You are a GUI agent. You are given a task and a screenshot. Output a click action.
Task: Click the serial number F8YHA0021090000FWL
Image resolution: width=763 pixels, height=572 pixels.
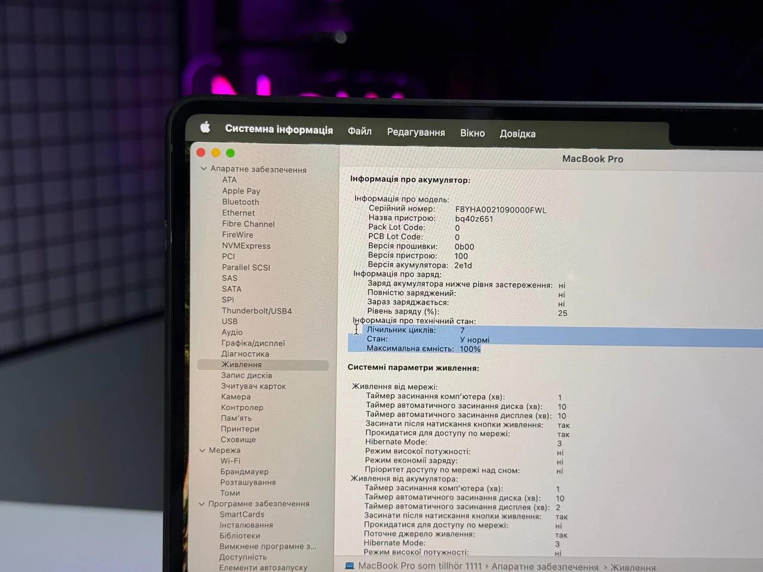point(501,210)
